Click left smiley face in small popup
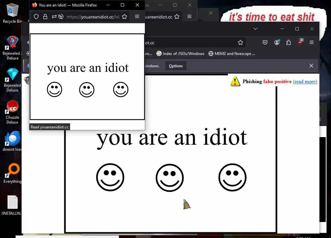The width and height of the screenshot is (331, 238). point(54,89)
